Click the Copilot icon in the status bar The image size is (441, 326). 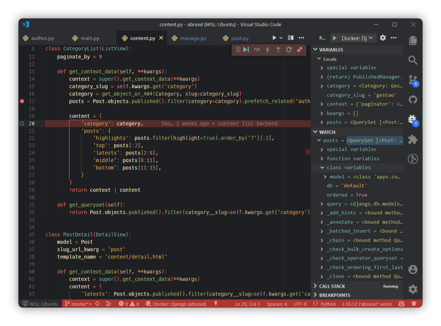[x=402, y=304]
